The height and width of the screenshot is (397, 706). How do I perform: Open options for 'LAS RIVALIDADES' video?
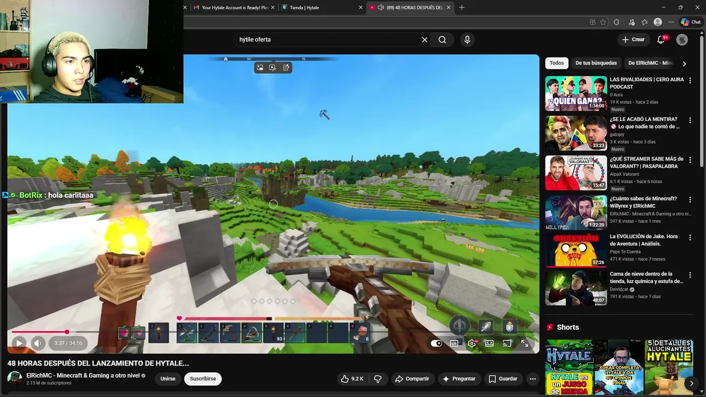689,81
